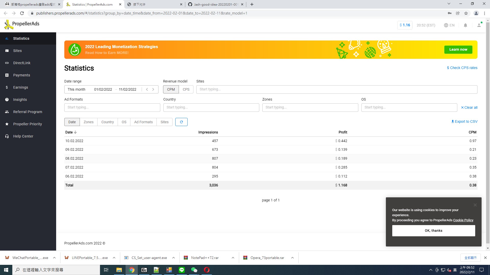Image resolution: width=490 pixels, height=275 pixels.
Task: Click Export to CSV link
Action: (464, 121)
